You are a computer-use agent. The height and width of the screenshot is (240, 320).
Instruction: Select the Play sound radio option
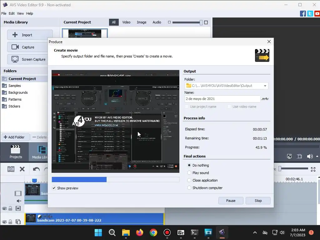coord(189,172)
